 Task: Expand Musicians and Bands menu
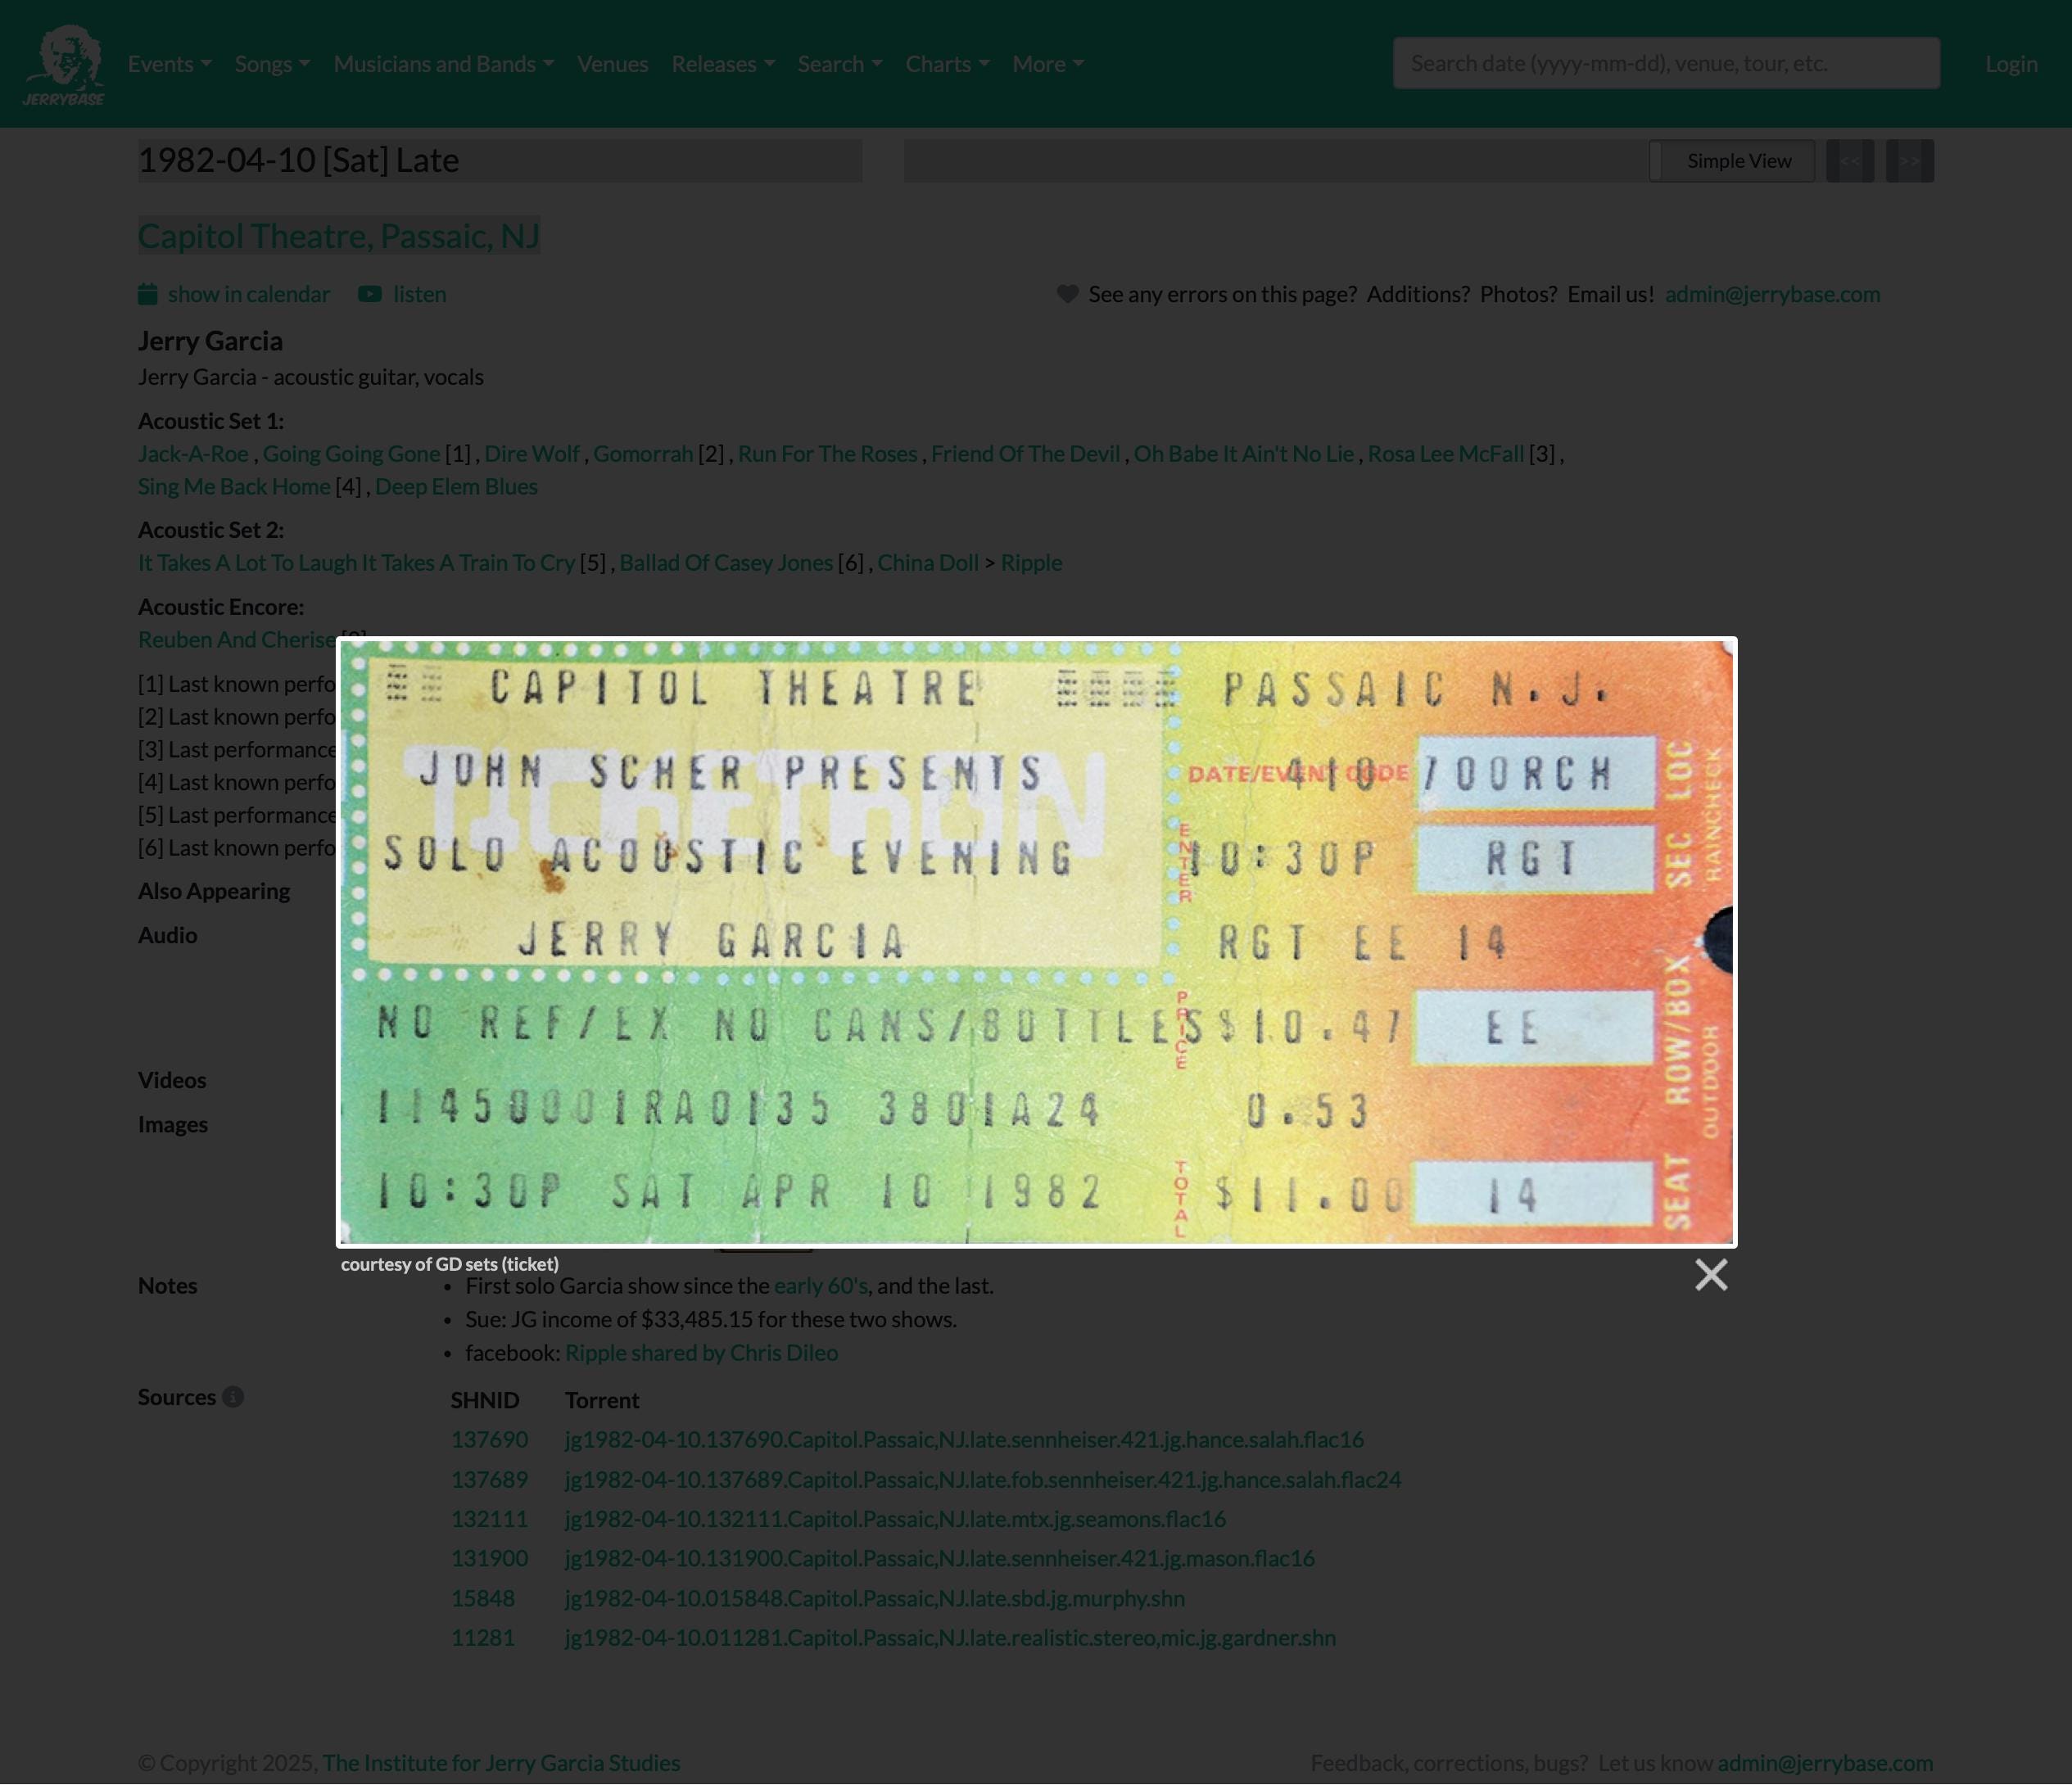coord(444,64)
